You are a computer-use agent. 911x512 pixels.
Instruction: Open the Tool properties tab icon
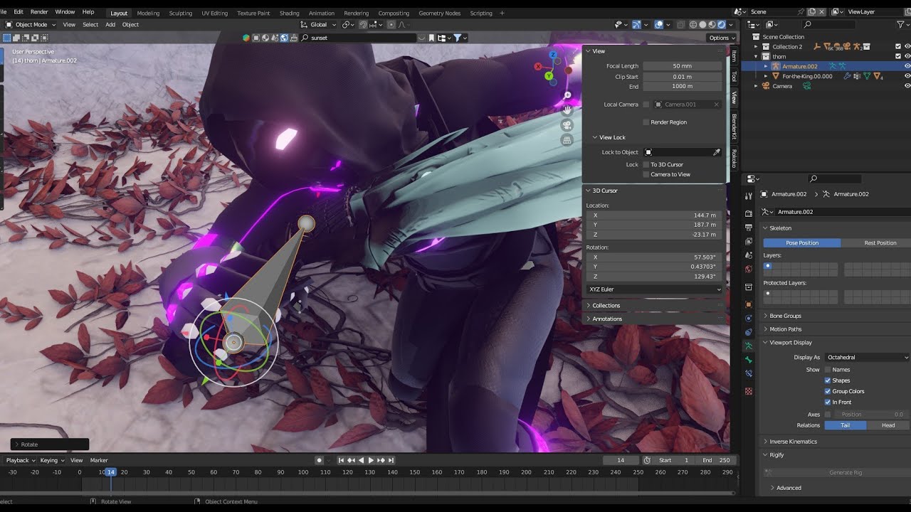pyautogui.click(x=749, y=196)
